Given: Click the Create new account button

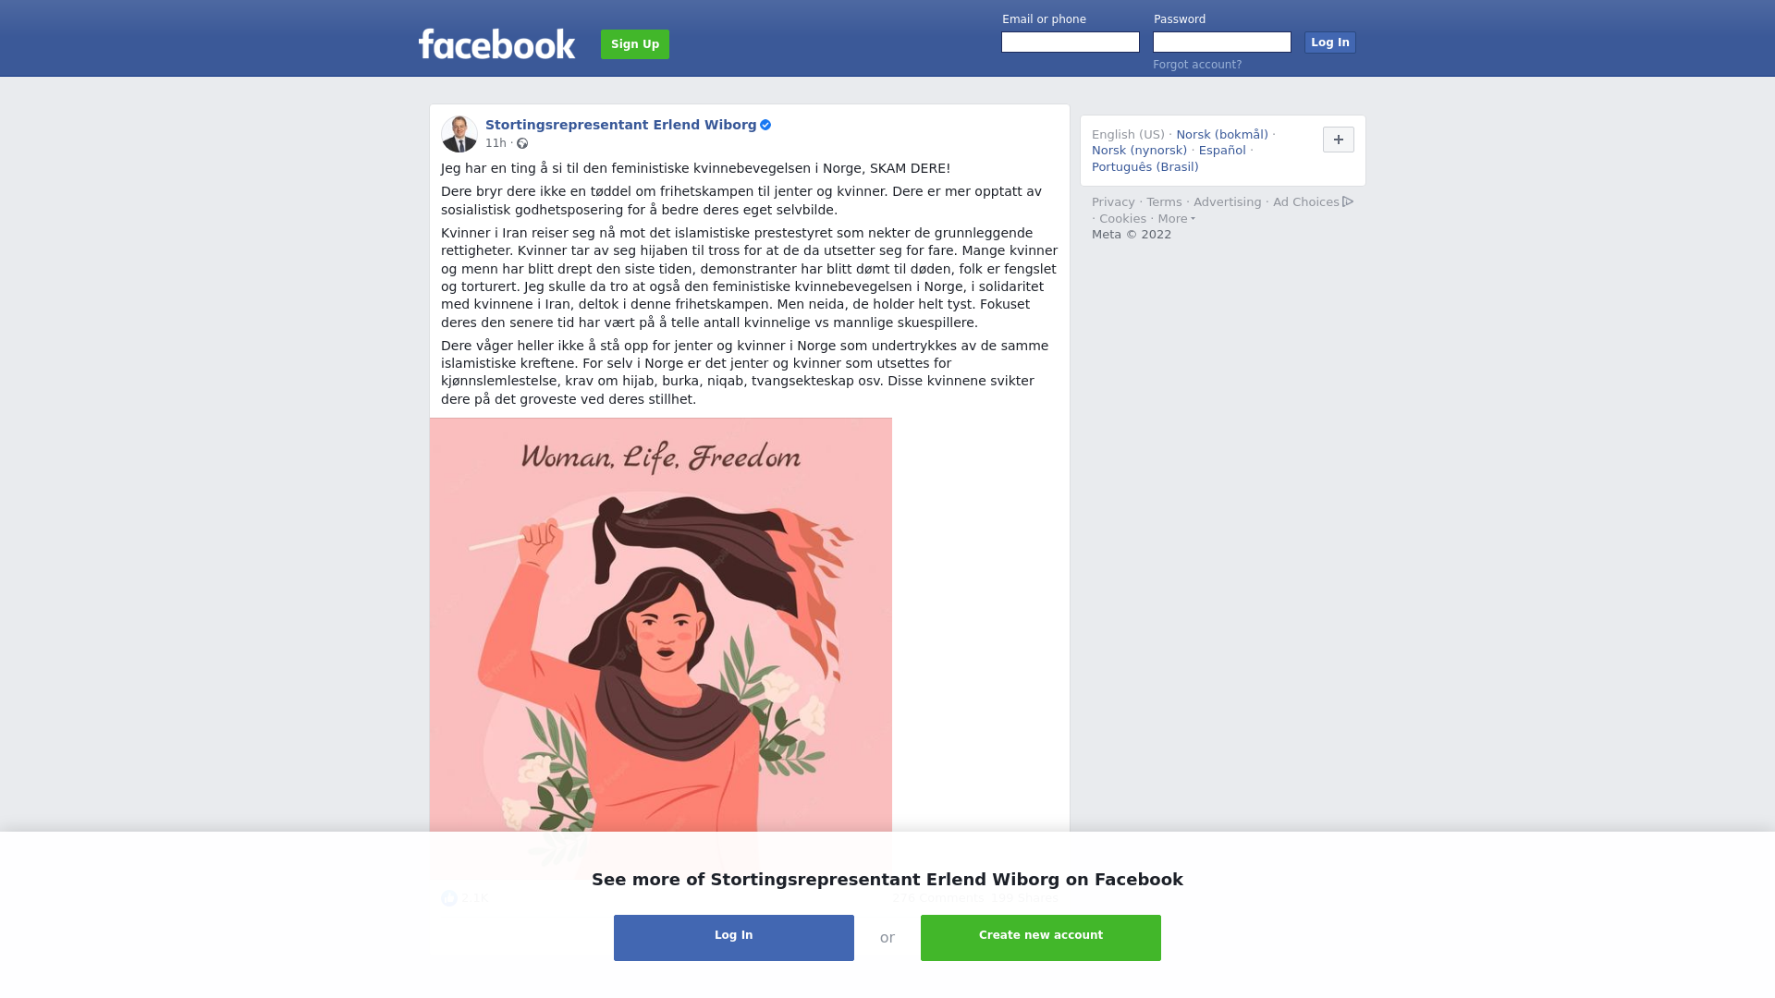Looking at the screenshot, I should point(1041,938).
